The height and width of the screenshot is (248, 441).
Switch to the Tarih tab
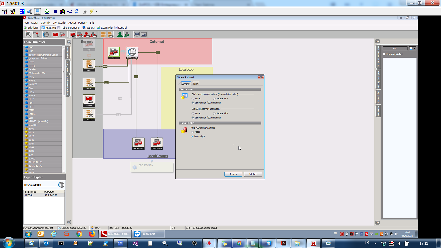pos(195,84)
